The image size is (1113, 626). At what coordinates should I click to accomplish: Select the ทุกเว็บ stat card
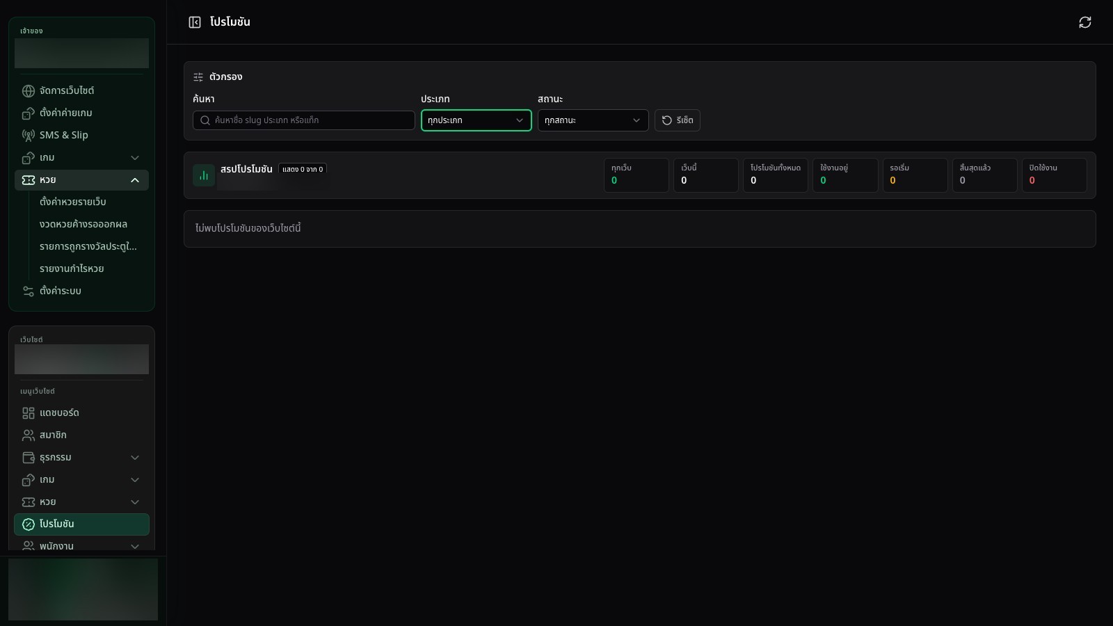click(x=636, y=175)
